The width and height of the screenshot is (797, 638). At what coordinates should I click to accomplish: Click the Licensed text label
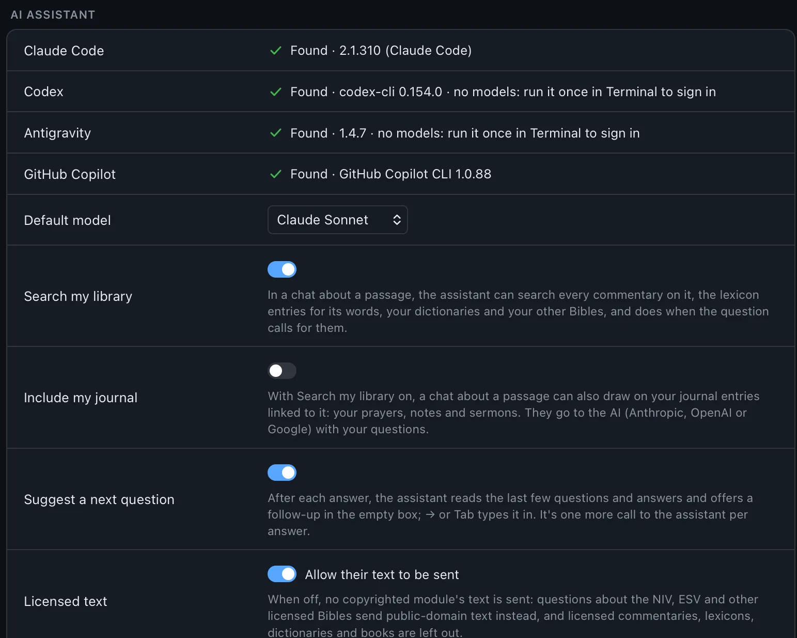coord(66,601)
